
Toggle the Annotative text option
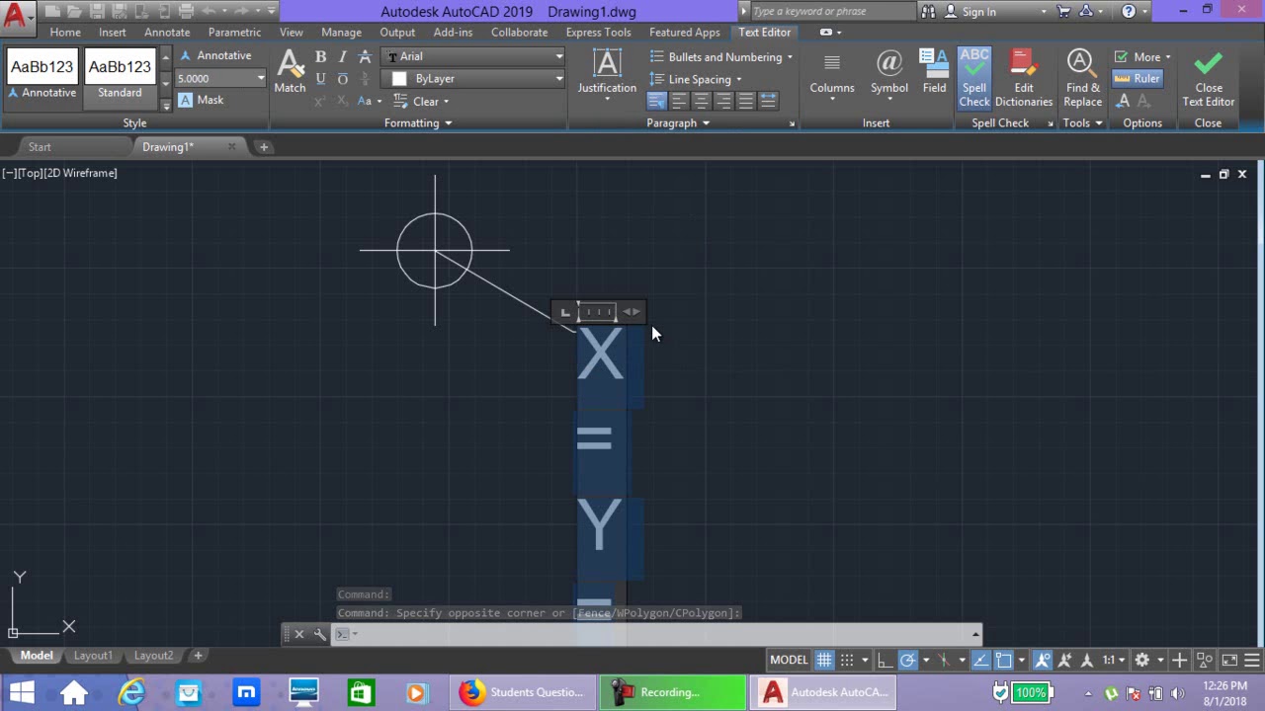(x=215, y=55)
